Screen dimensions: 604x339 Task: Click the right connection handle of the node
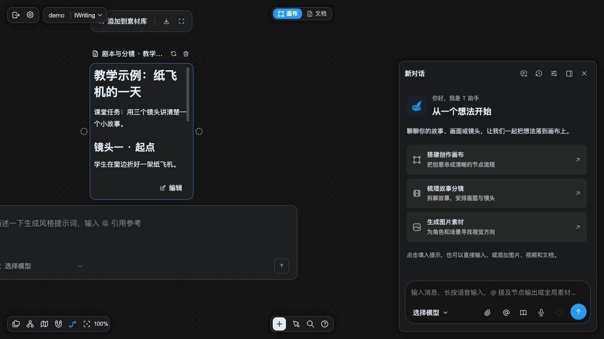(x=199, y=131)
